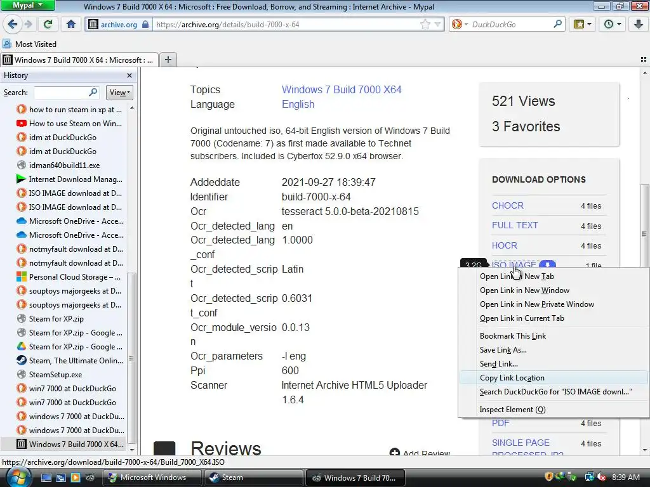
Task: Click the muted volume tray icon
Action: pyautogui.click(x=602, y=477)
